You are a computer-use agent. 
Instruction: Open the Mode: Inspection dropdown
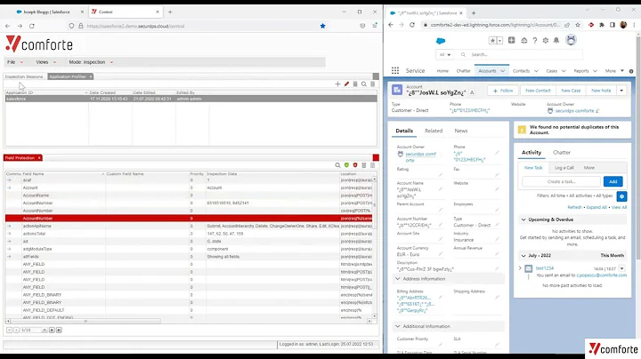tap(91, 62)
